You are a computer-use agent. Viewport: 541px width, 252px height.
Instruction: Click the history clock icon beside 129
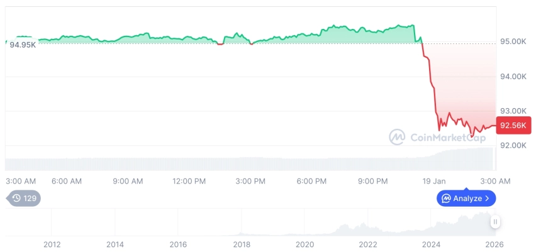coord(16,198)
